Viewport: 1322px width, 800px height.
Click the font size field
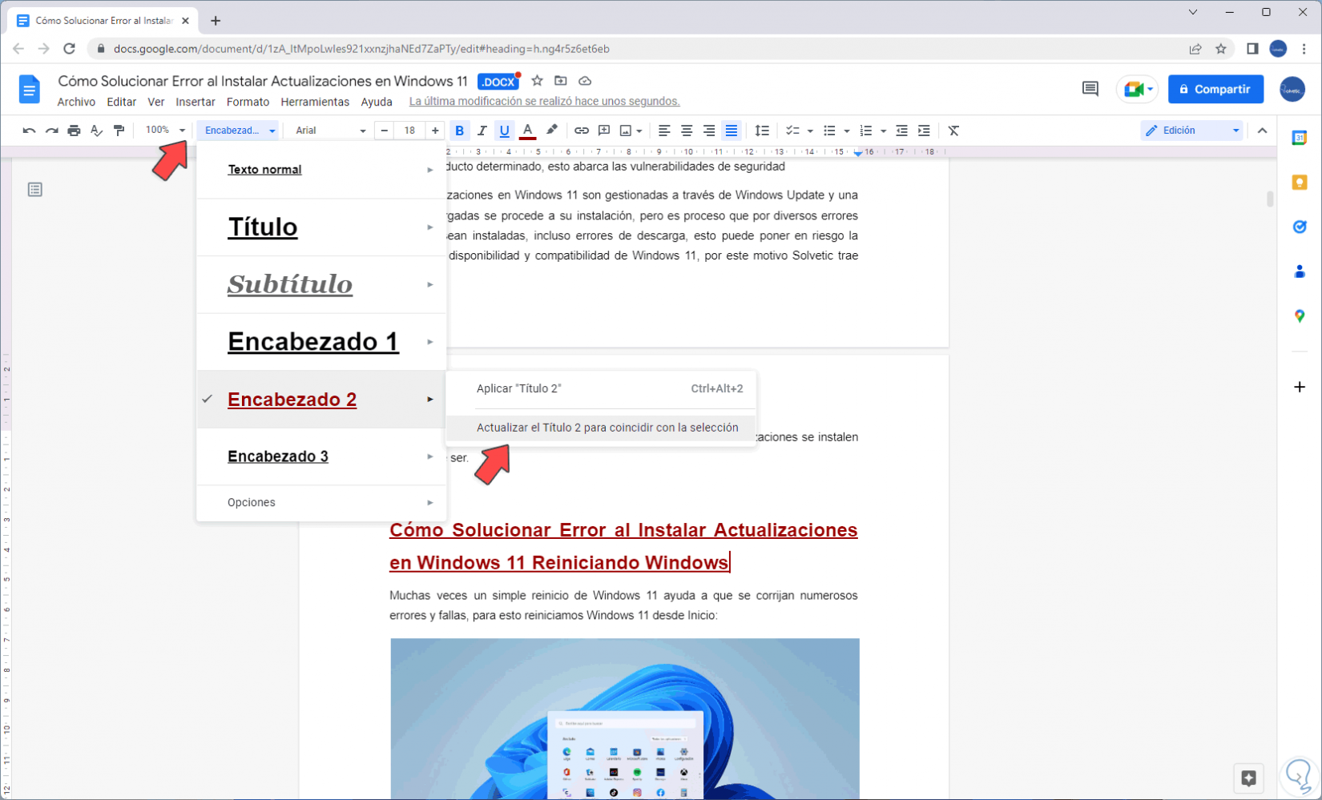pyautogui.click(x=409, y=131)
